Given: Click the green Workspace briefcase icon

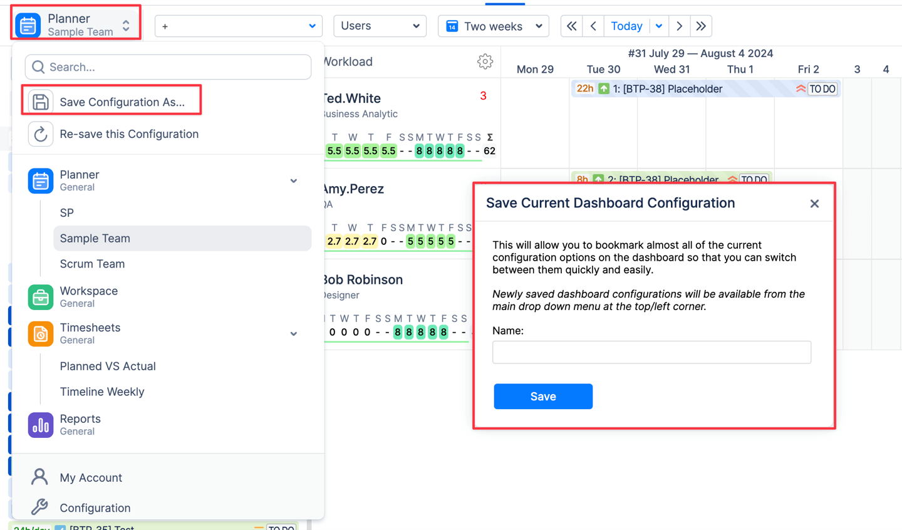Looking at the screenshot, I should tap(41, 297).
